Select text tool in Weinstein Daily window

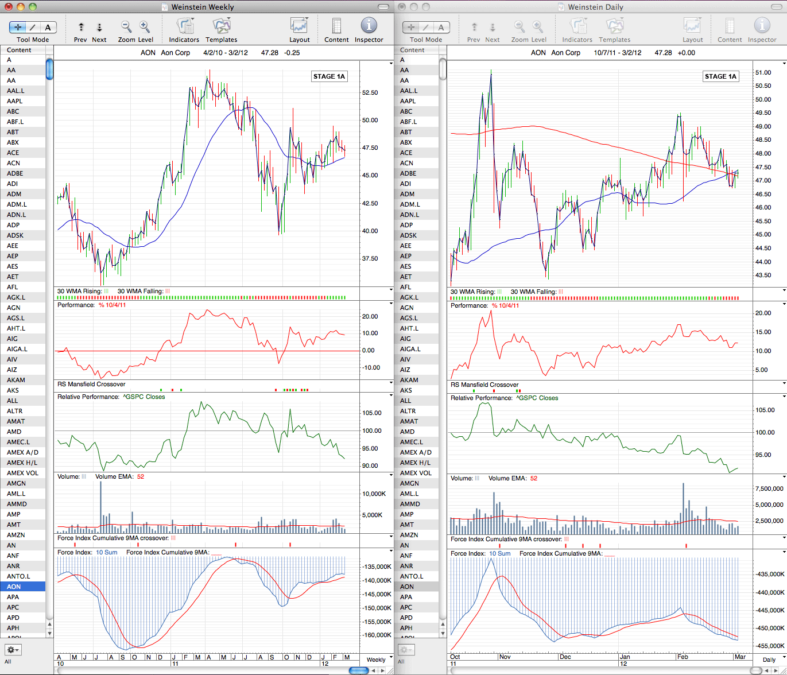(x=441, y=27)
